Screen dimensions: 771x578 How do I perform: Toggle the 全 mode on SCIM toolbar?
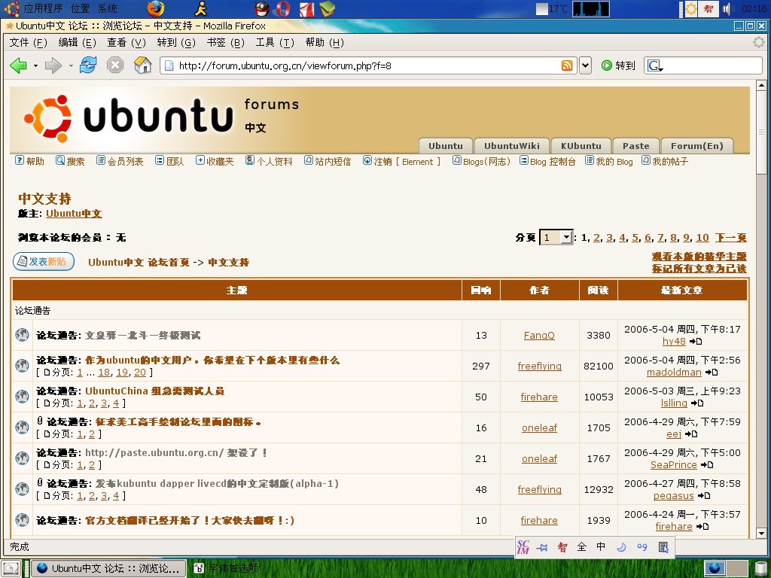coord(582,547)
